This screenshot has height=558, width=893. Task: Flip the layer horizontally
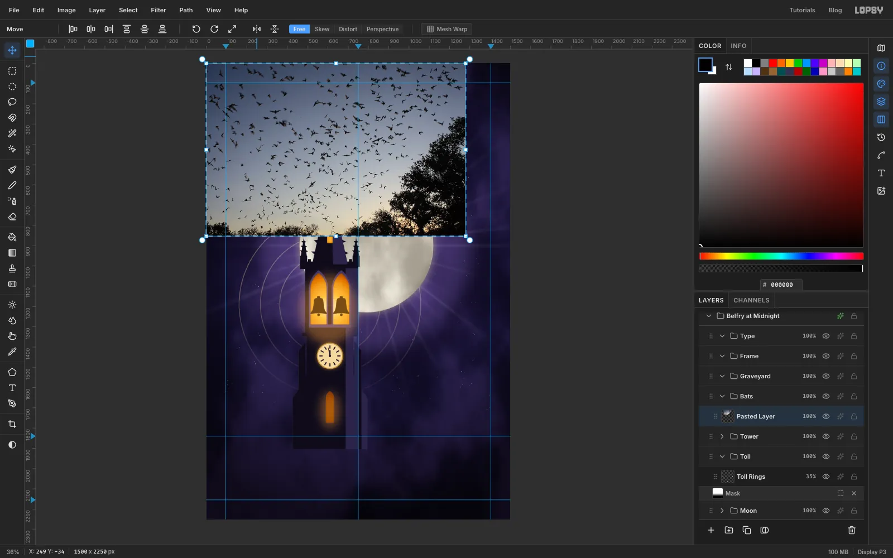(257, 29)
